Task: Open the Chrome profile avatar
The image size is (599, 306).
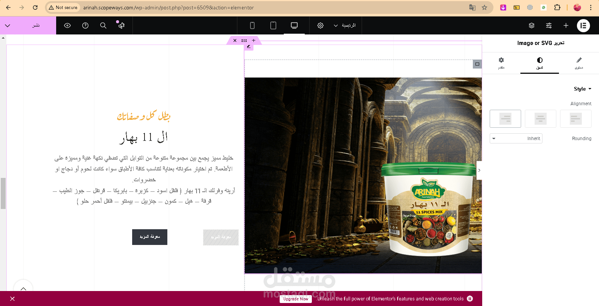Action: 577,7
